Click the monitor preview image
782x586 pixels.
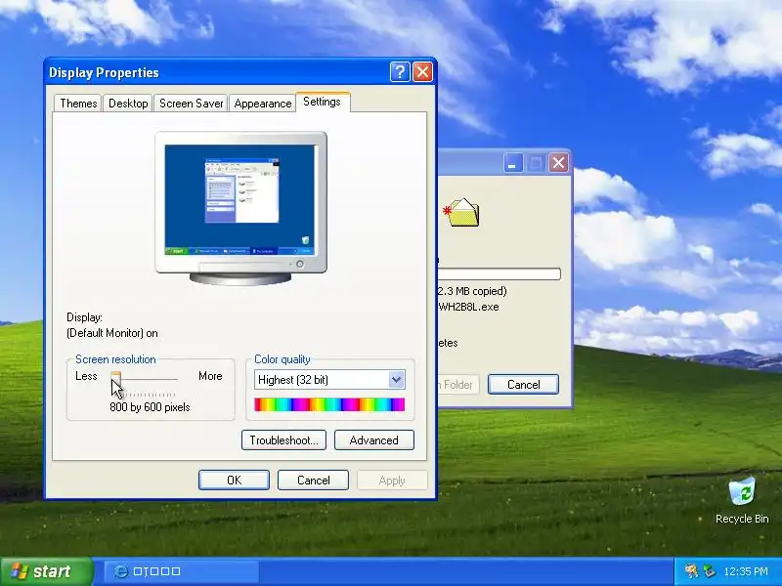[240, 208]
